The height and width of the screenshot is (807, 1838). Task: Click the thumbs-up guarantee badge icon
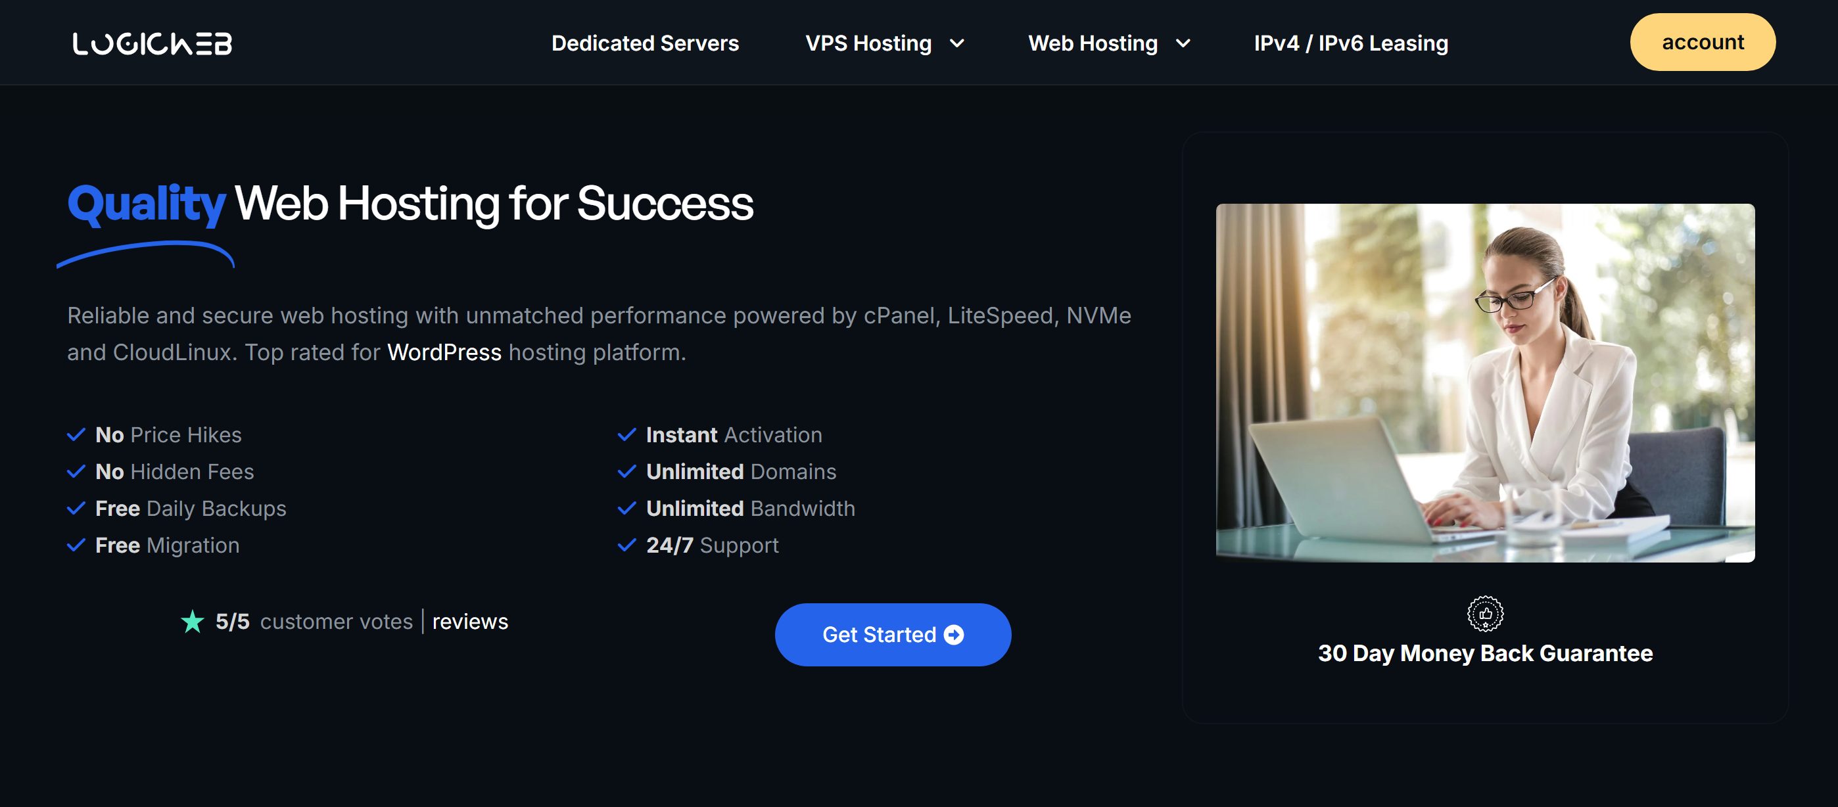pyautogui.click(x=1485, y=614)
